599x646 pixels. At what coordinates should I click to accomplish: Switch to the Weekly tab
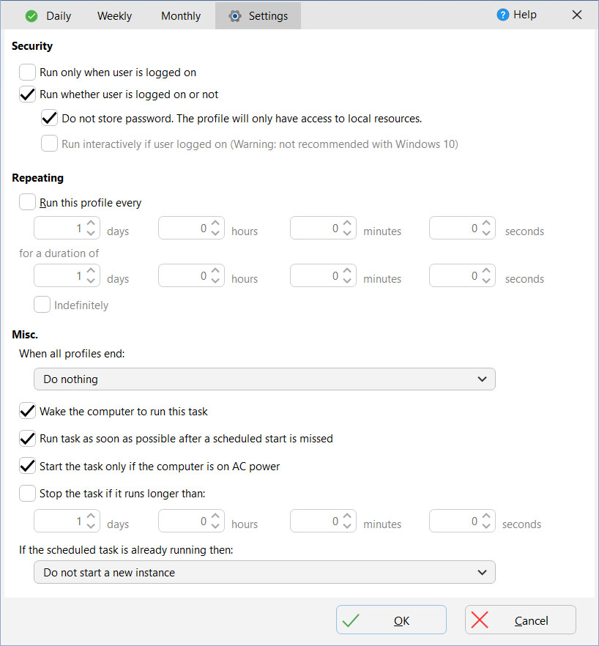click(x=114, y=15)
